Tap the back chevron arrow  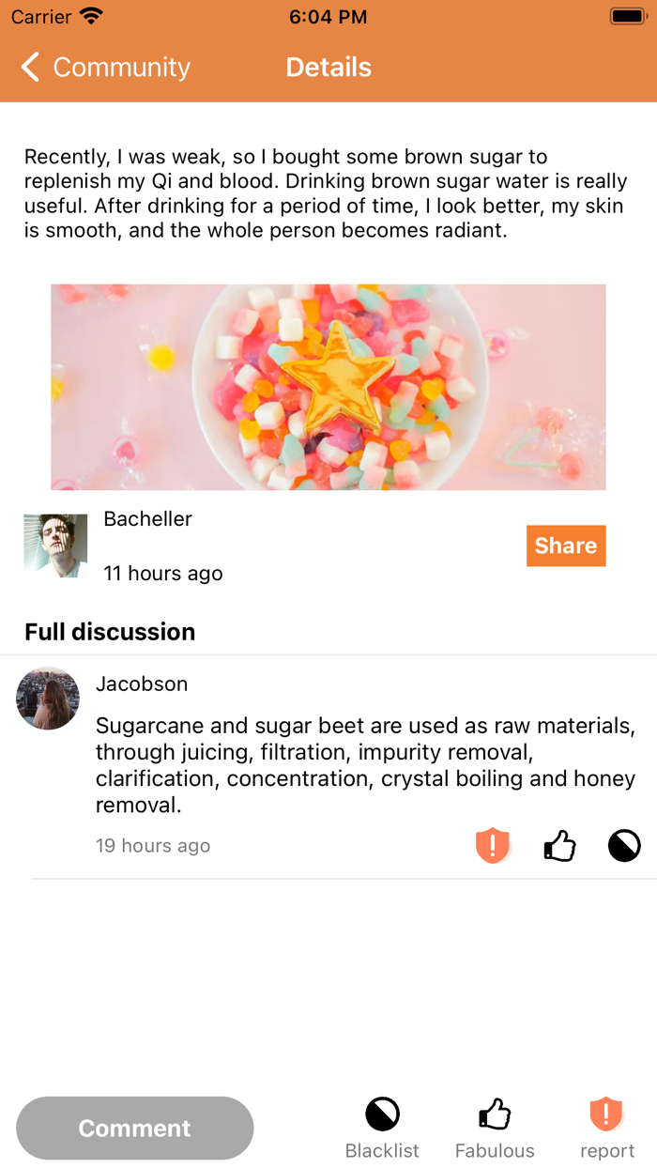[x=30, y=67]
